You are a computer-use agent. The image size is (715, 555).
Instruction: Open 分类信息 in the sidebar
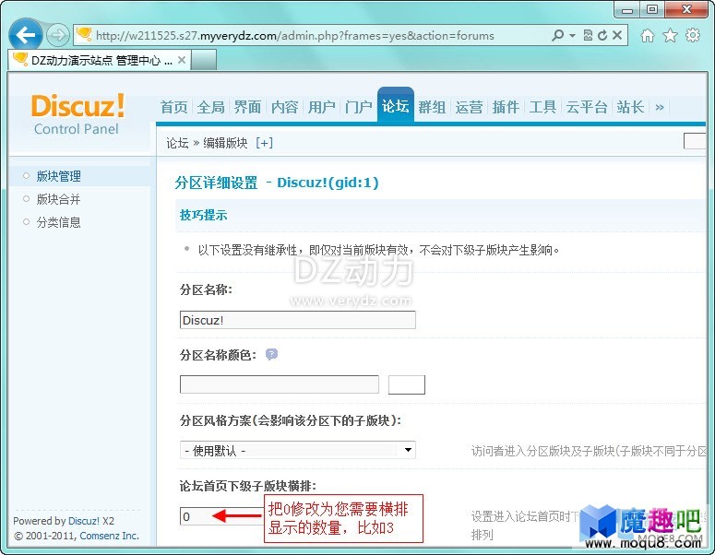(x=58, y=222)
